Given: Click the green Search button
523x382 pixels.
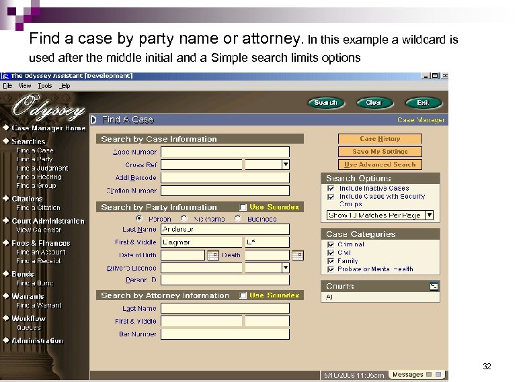Looking at the screenshot, I should (x=326, y=103).
